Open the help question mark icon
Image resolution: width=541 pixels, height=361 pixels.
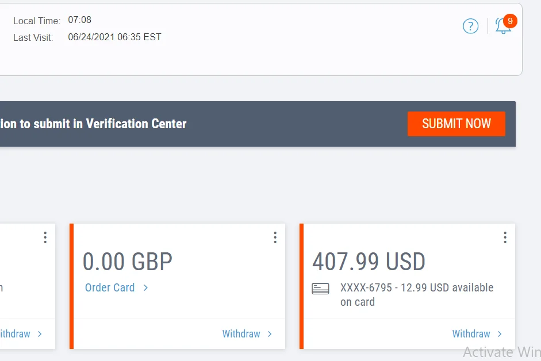[x=470, y=26]
